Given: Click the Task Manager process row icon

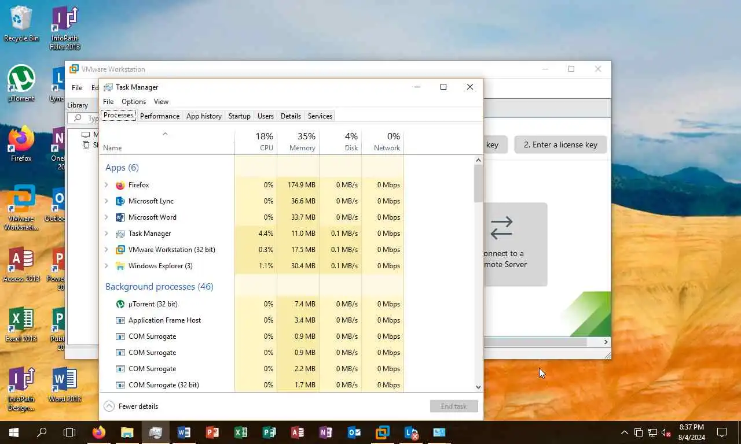Looking at the screenshot, I should point(120,234).
